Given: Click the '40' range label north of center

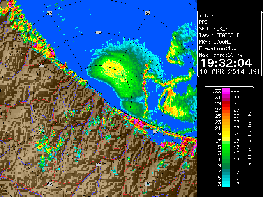Looking at the screenshot, I should click(x=99, y=33).
